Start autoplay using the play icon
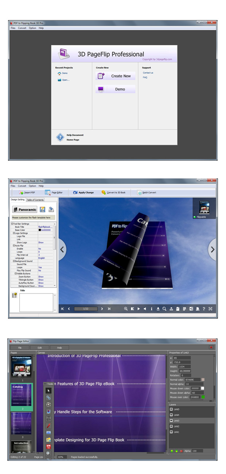 139,309
